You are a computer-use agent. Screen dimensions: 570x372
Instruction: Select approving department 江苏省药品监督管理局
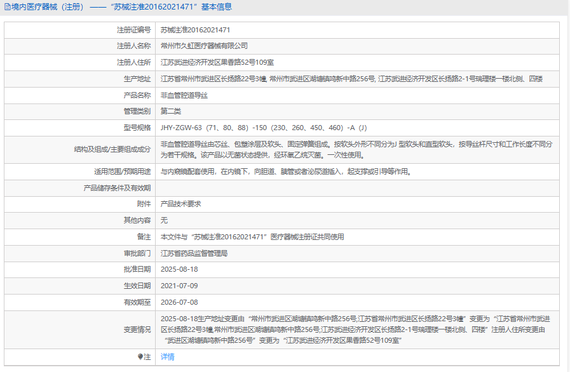pos(194,253)
